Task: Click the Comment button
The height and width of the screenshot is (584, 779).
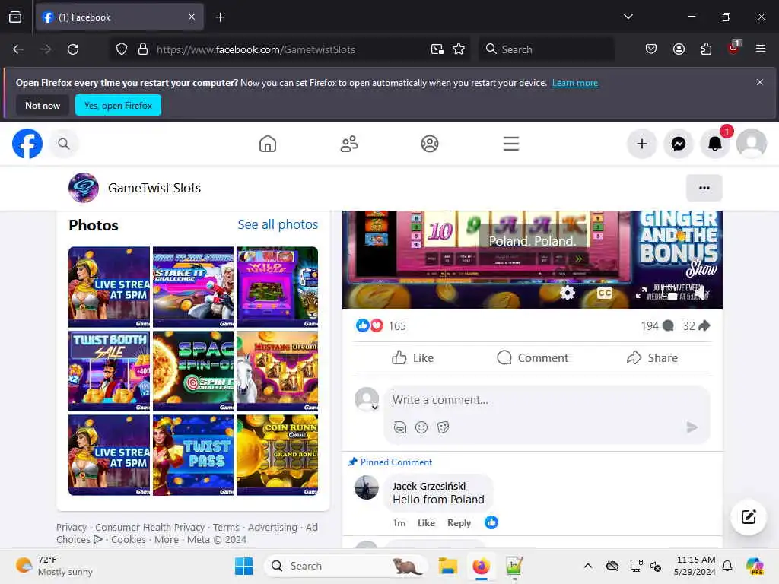Action: [532, 357]
